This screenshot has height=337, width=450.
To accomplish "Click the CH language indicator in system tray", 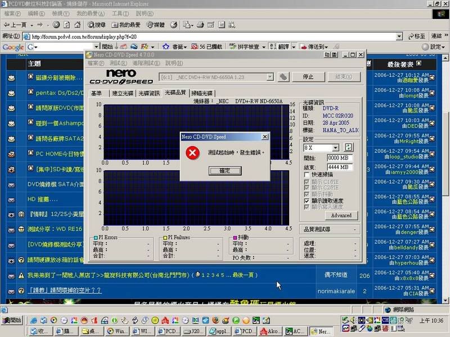I will tap(385, 320).
